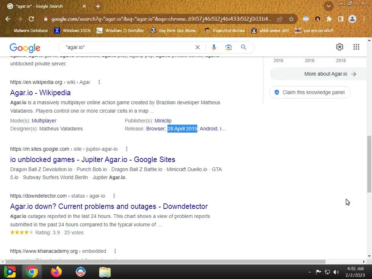Reload the current page
This screenshot has height=279, width=372.
31,19
